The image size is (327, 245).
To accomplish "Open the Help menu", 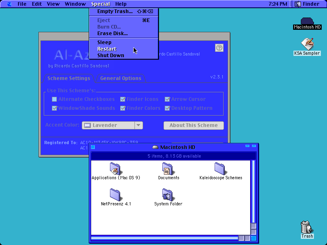I will tap(121, 4).
